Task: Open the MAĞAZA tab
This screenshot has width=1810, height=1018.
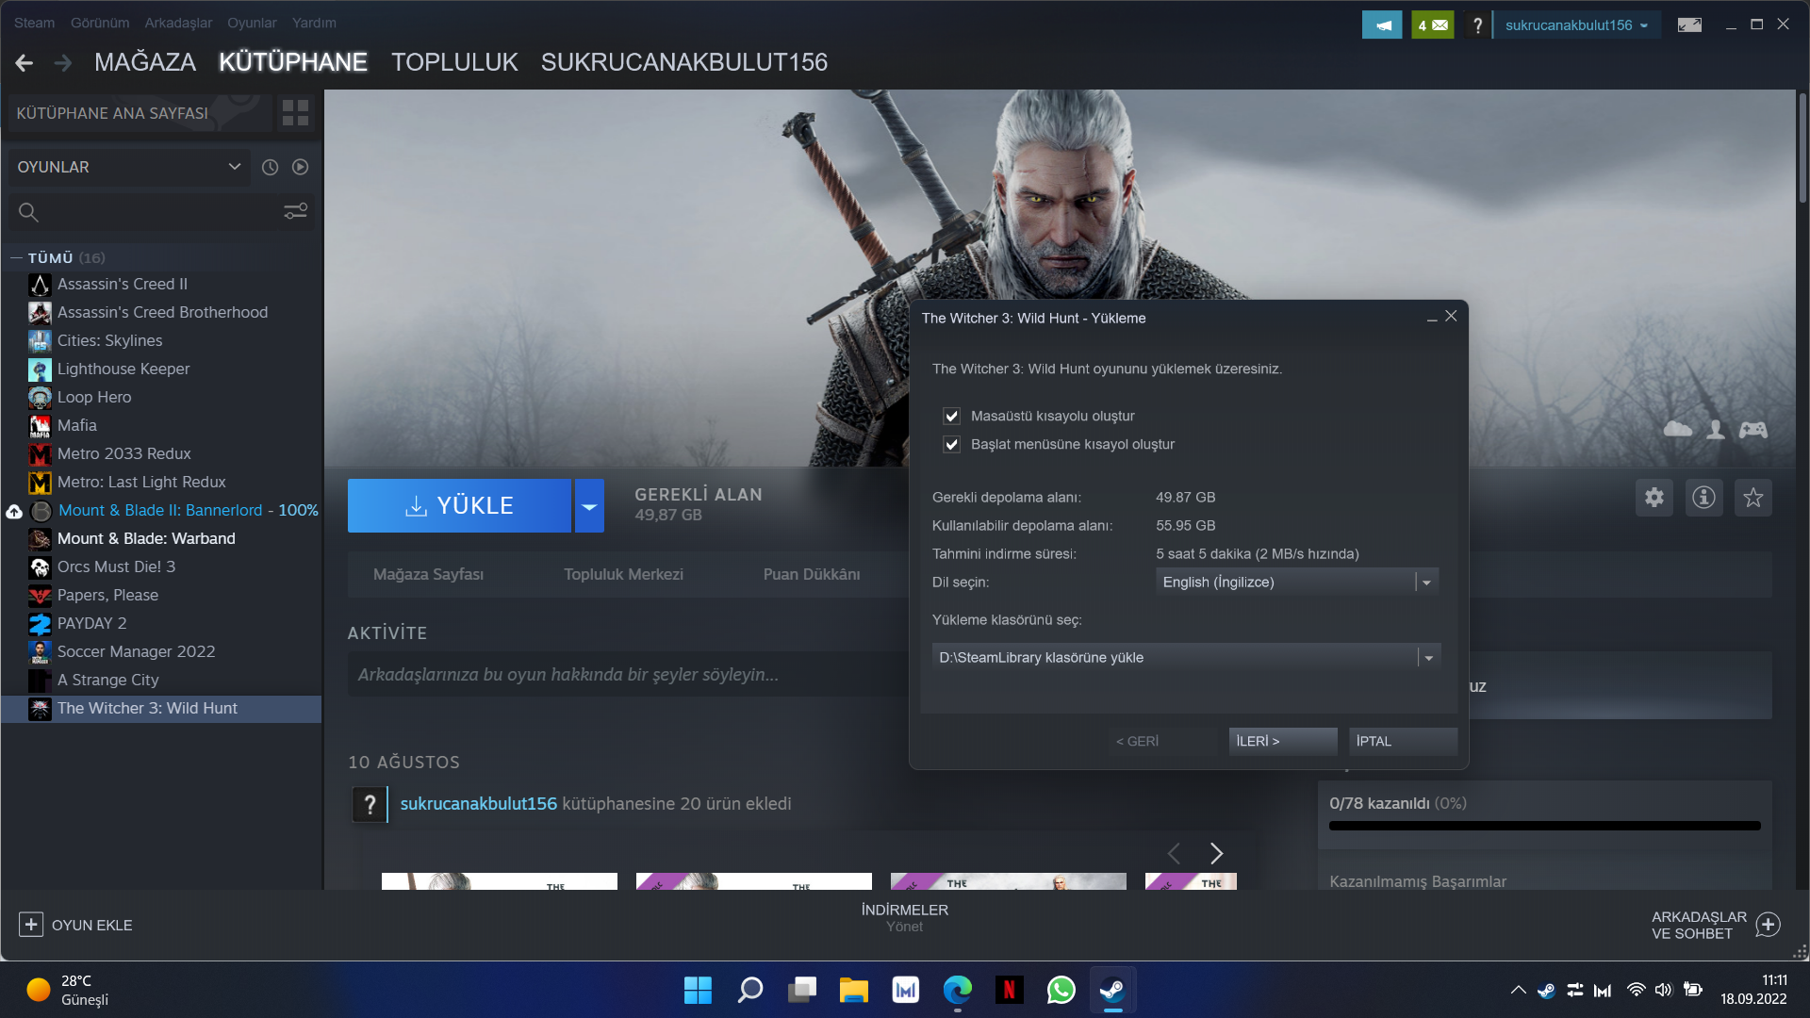Action: point(145,62)
